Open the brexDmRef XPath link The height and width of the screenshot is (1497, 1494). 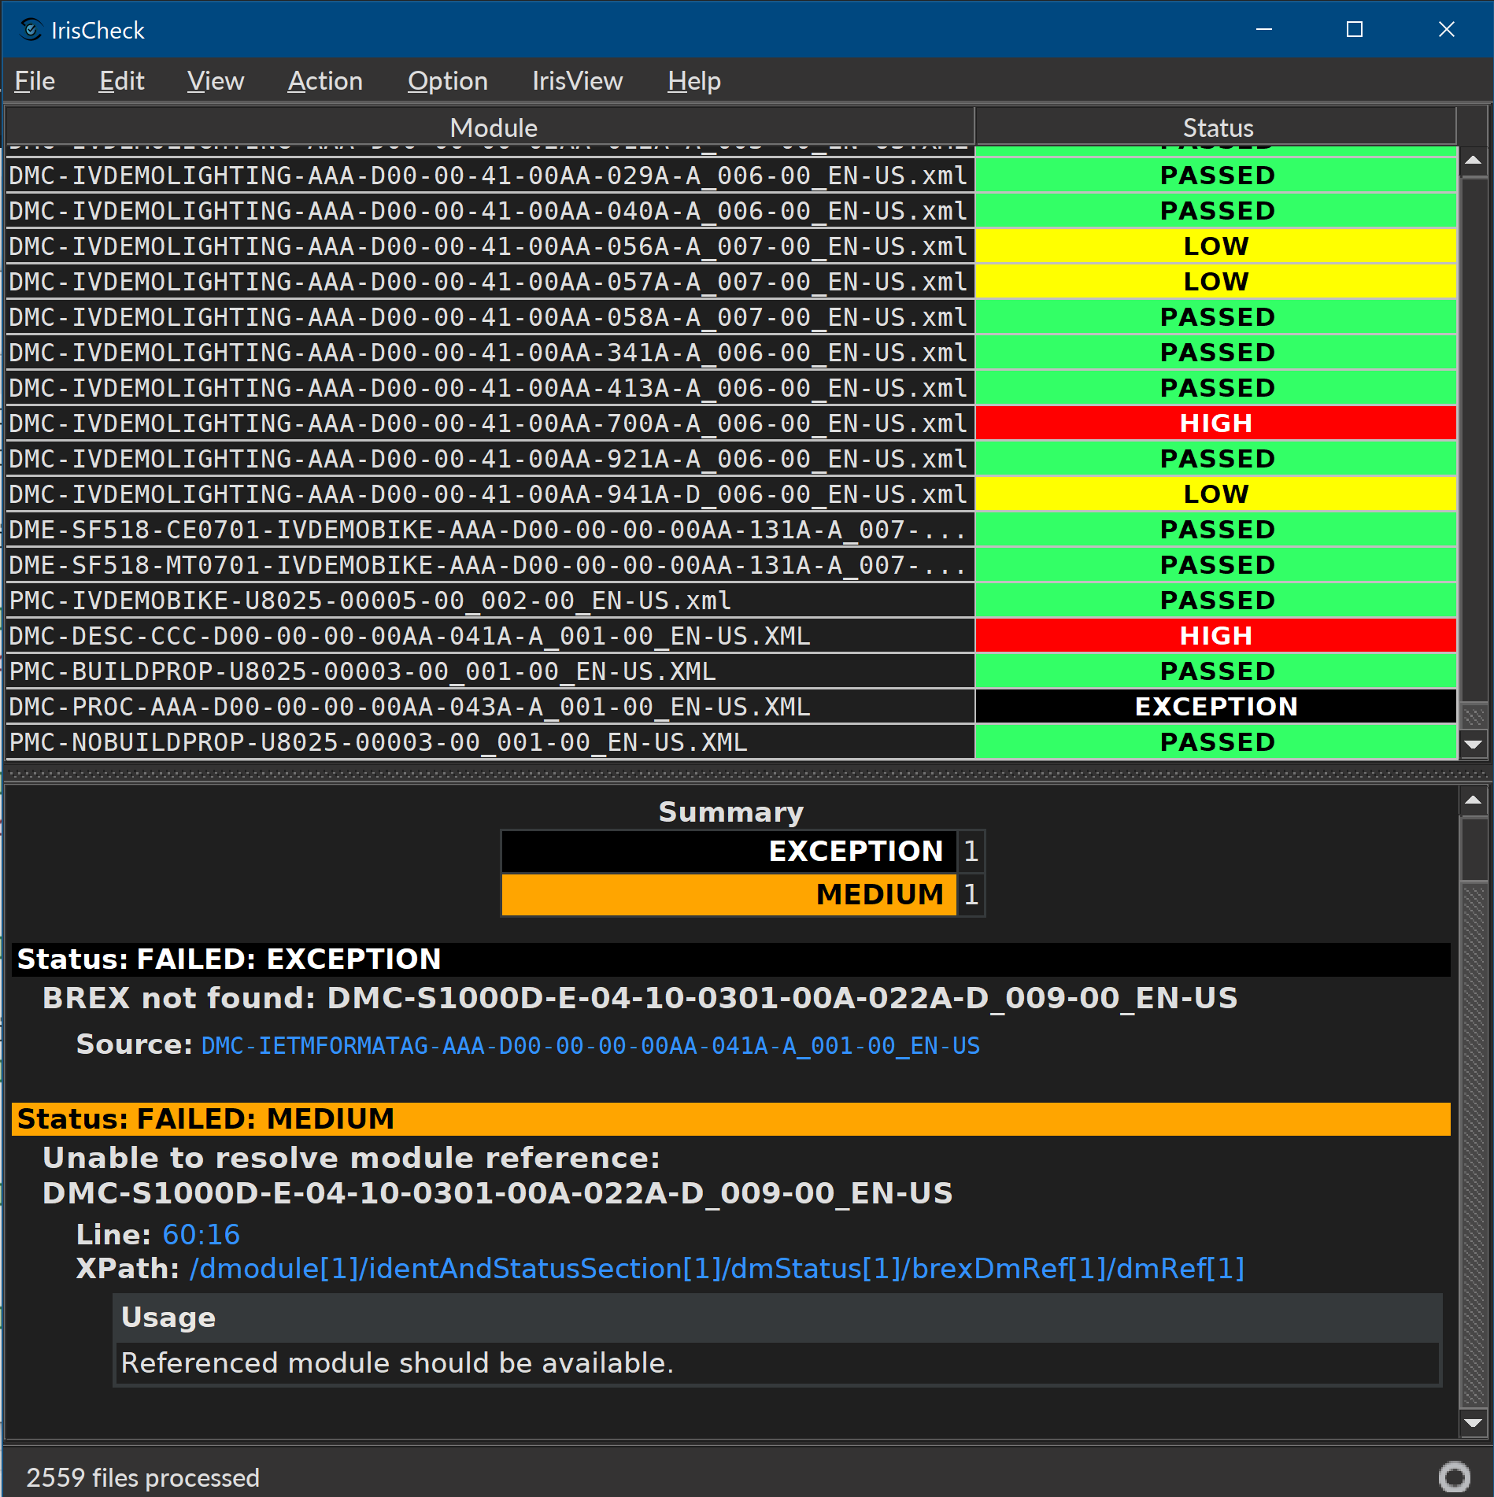(x=716, y=1268)
